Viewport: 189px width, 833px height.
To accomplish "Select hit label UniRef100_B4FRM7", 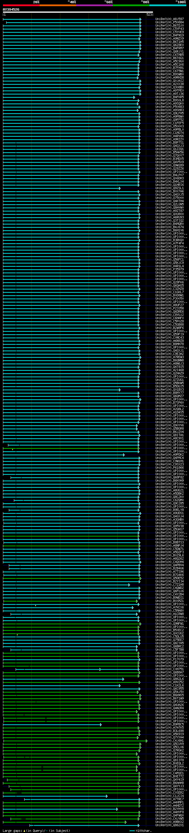I will pos(170,48).
